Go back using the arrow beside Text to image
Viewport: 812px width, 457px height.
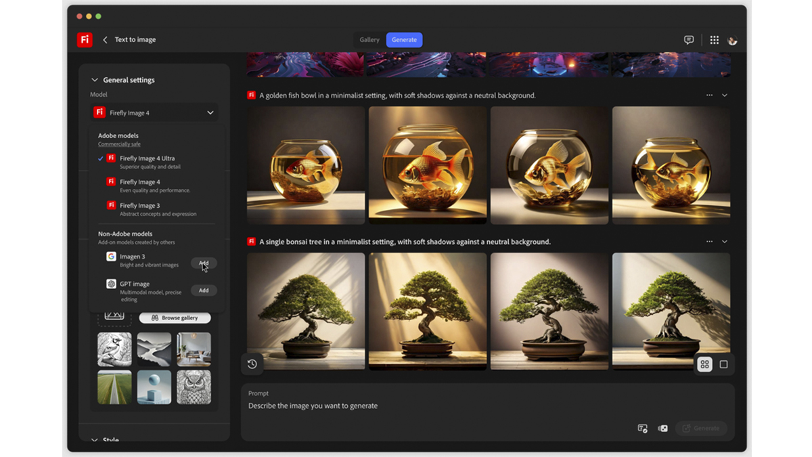point(105,40)
